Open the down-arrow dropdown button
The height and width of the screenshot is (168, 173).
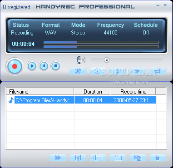point(138,71)
